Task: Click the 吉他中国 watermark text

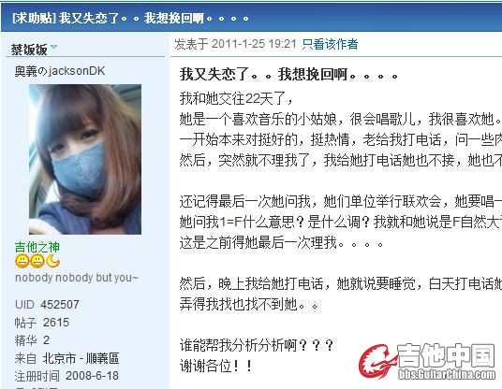Action: click(446, 355)
